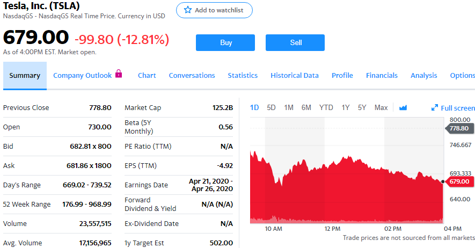
Task: Click the star Add to watchlist button
Action: pyautogui.click(x=214, y=10)
